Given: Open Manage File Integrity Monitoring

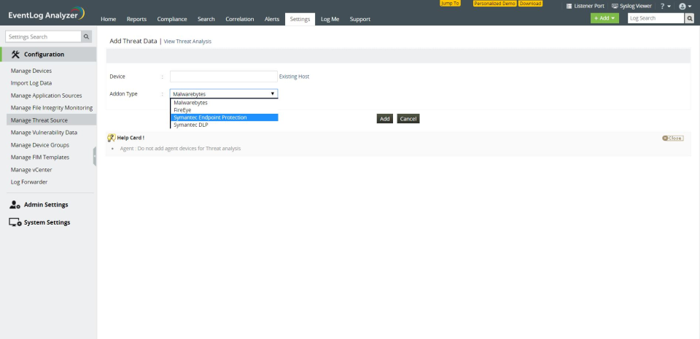Looking at the screenshot, I should 52,108.
